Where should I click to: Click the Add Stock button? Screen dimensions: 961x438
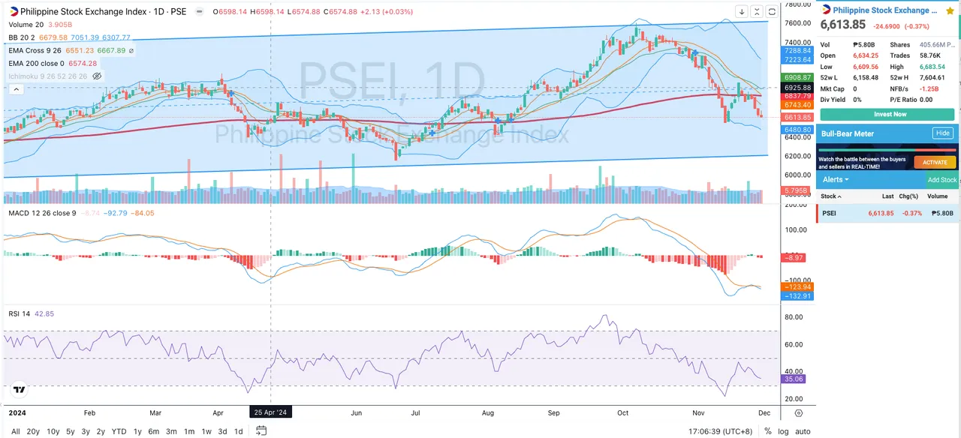tap(942, 180)
